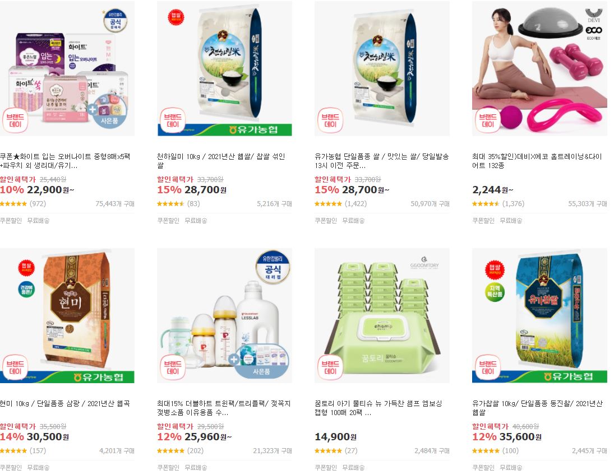Open the 데비×에코 home training product image
The image size is (614, 475).
[539, 68]
